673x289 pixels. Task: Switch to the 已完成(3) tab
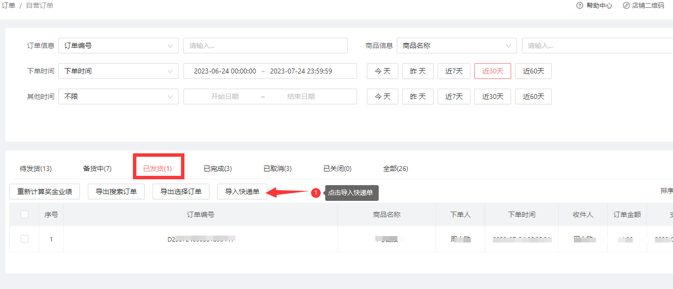[218, 169]
